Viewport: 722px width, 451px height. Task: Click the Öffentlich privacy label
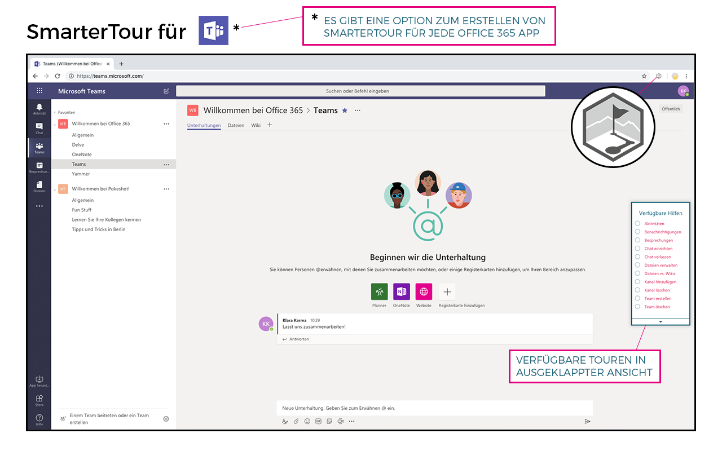coord(671,109)
